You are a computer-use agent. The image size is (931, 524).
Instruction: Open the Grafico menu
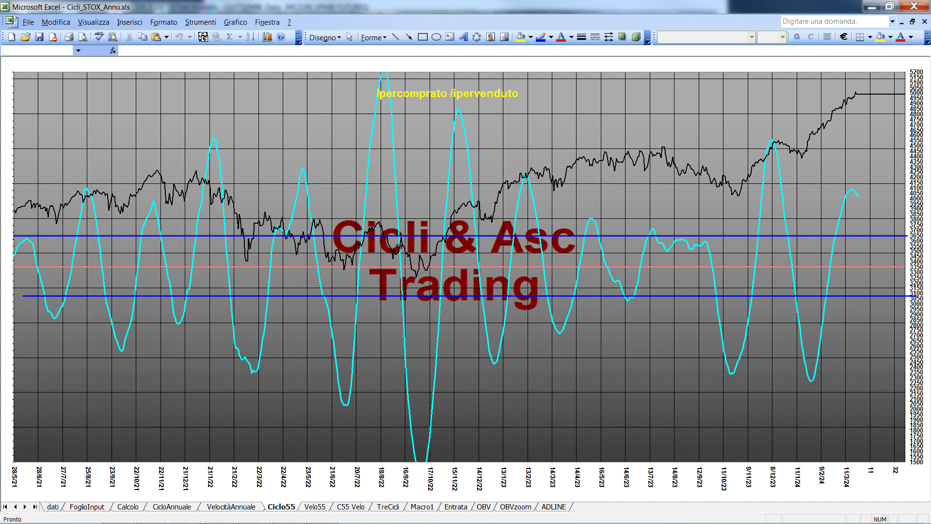235,22
